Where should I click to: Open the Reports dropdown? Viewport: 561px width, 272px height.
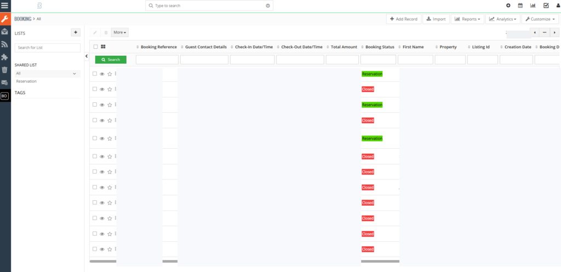(x=467, y=19)
